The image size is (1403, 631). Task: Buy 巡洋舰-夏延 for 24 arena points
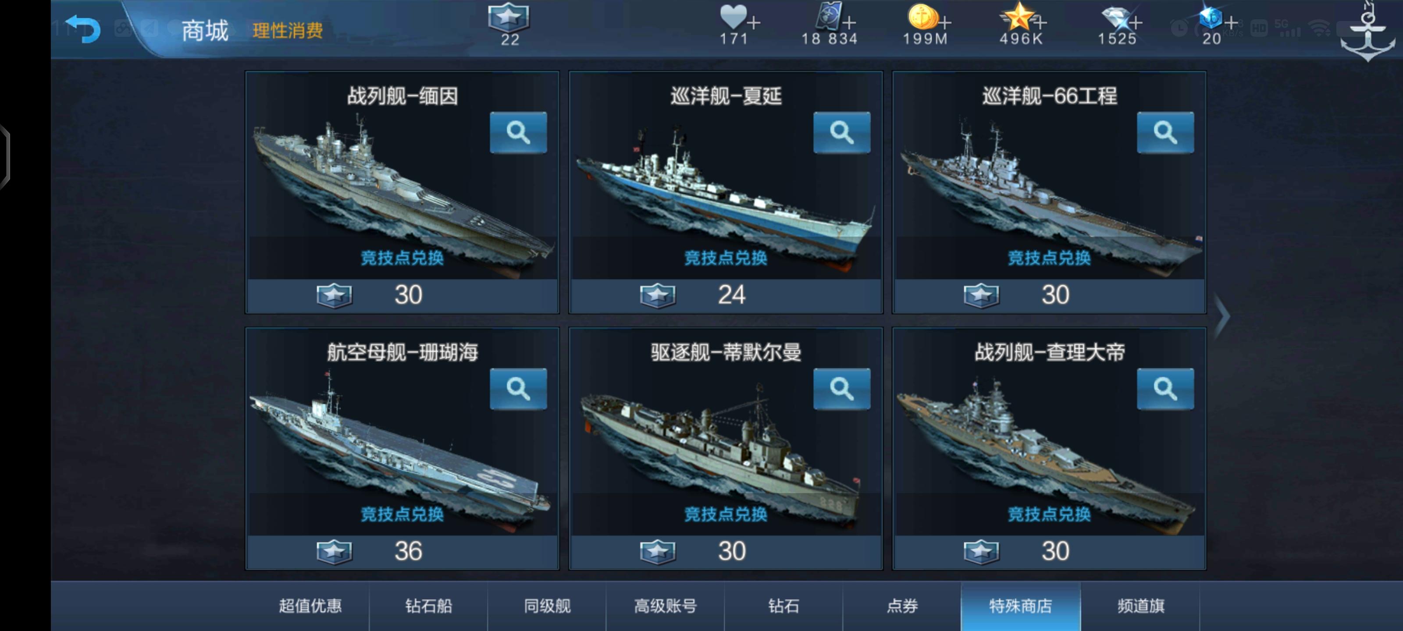coord(726,296)
